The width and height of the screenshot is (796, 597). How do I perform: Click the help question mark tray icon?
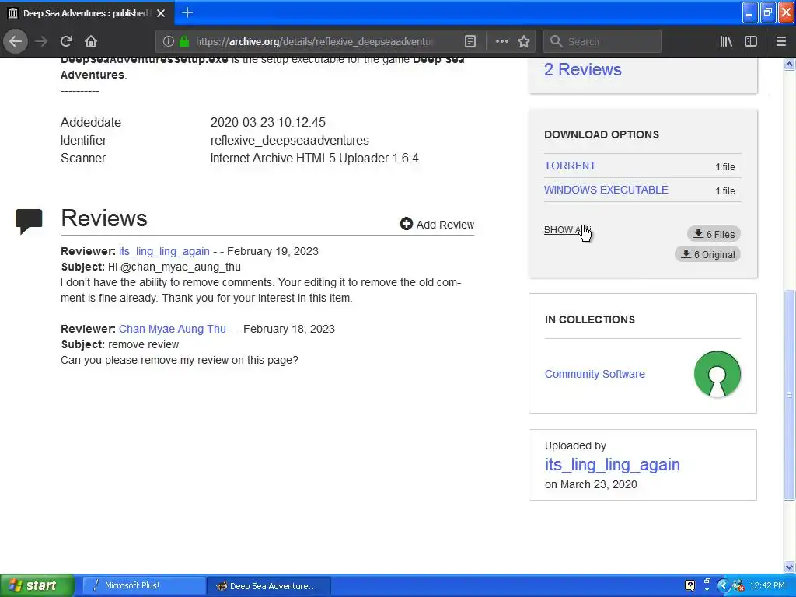(x=690, y=586)
